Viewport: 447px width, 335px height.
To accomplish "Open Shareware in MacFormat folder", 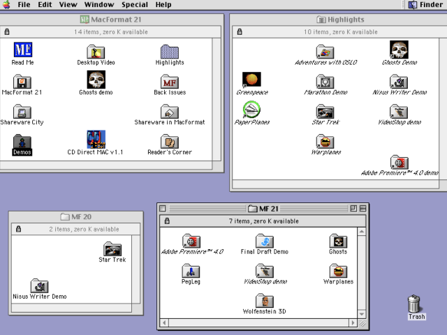I will click(170, 112).
